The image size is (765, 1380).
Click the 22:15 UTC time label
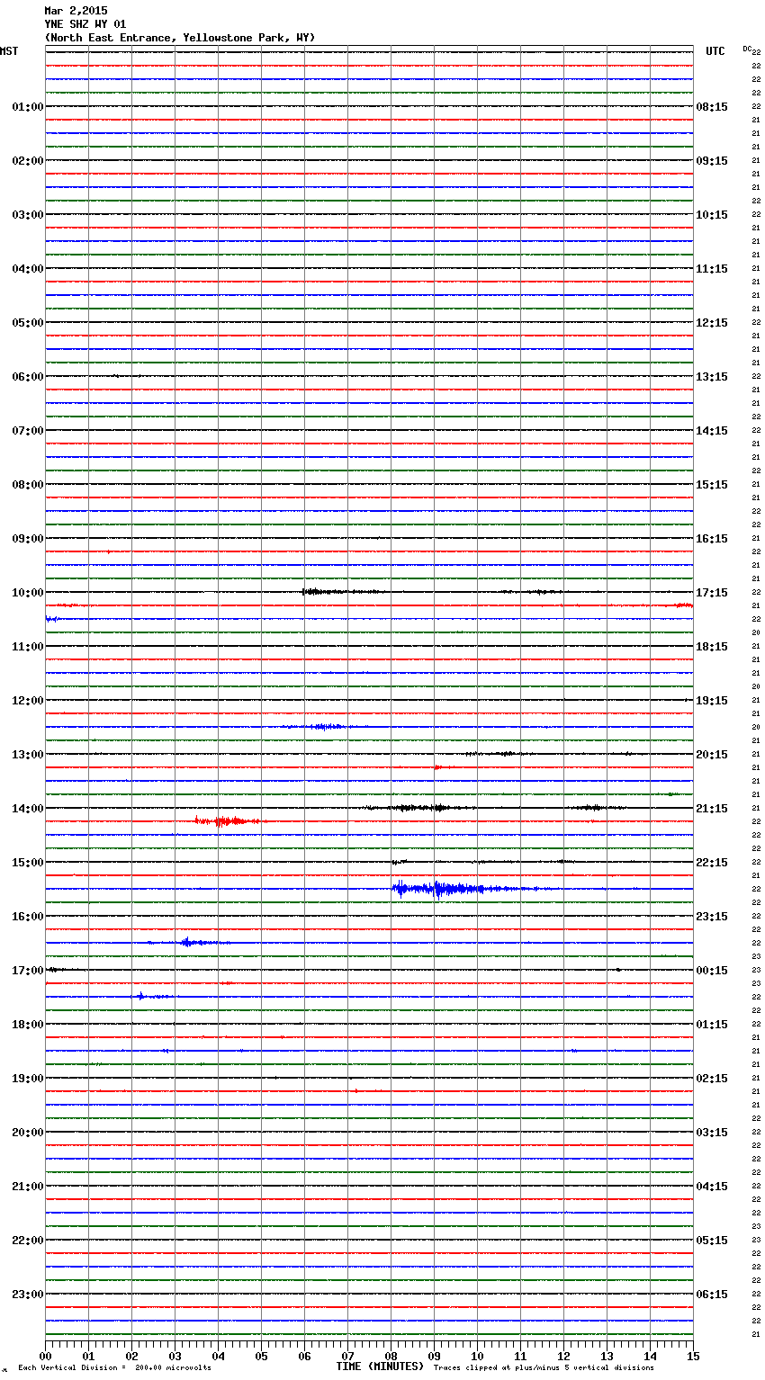coord(712,863)
